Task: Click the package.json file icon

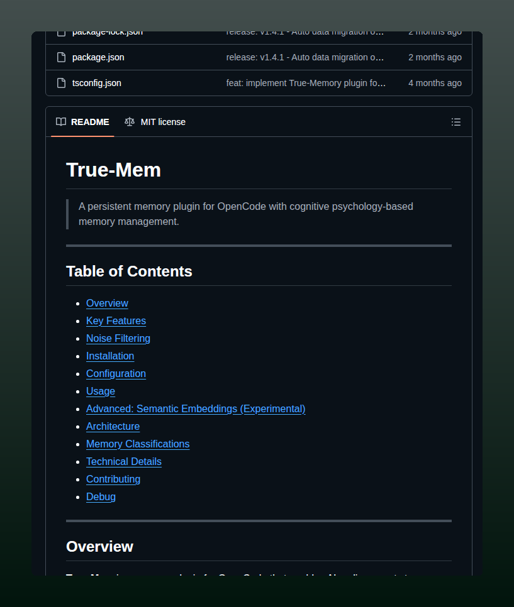Action: pyautogui.click(x=61, y=57)
